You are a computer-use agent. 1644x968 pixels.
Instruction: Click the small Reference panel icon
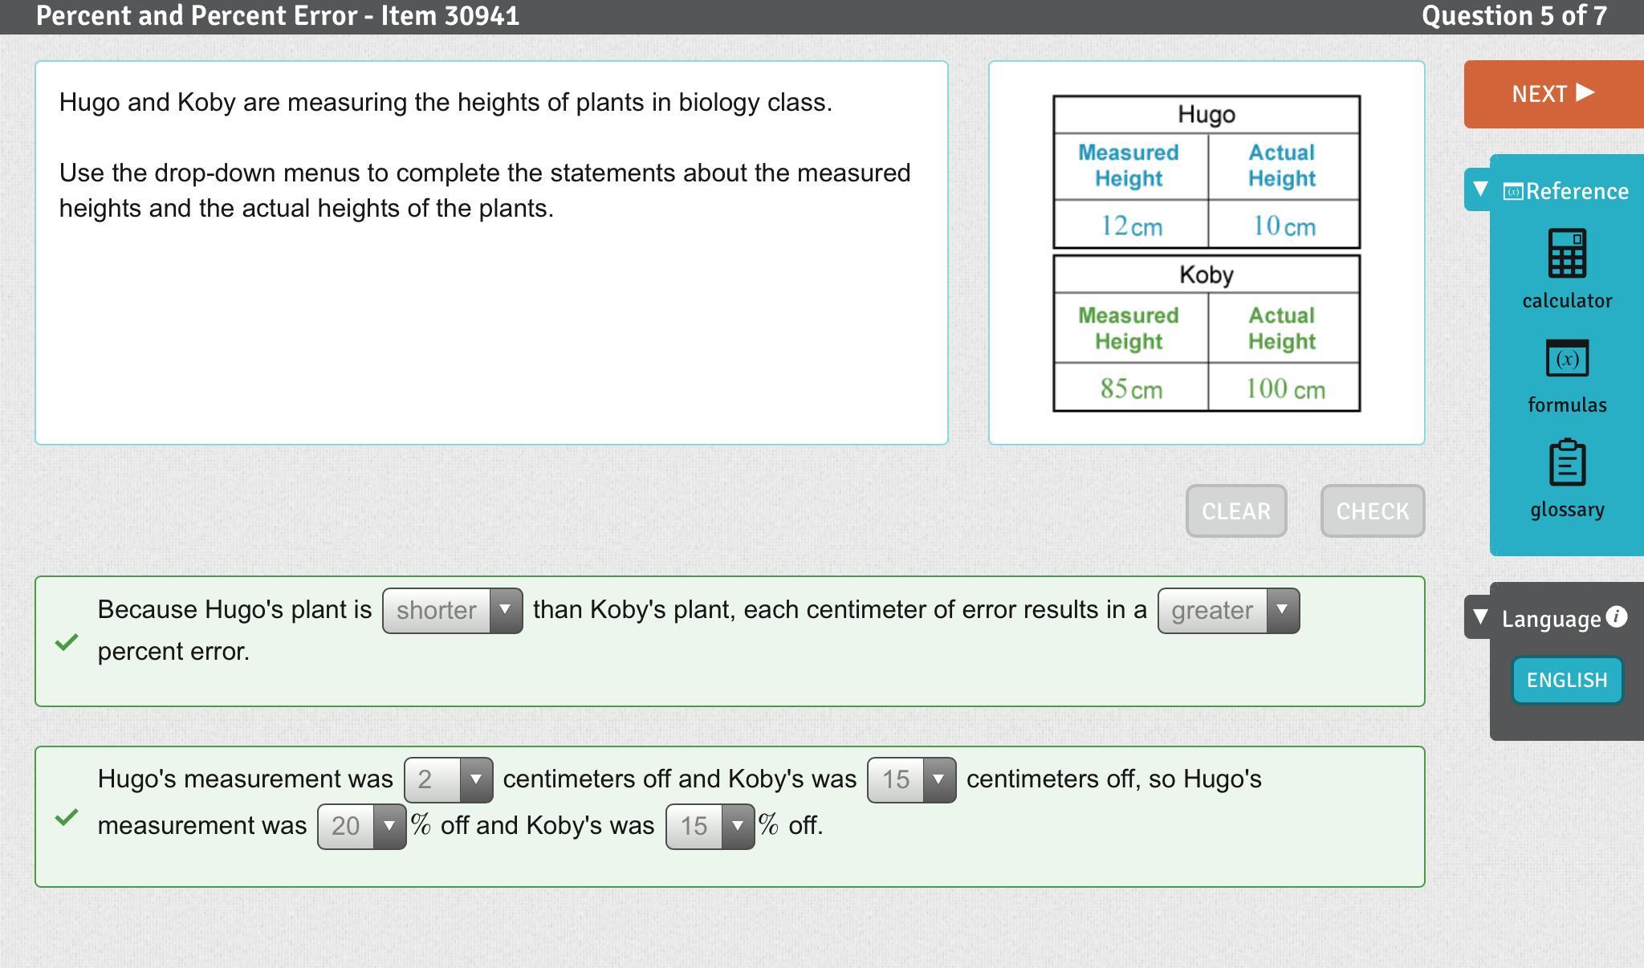click(x=1512, y=191)
